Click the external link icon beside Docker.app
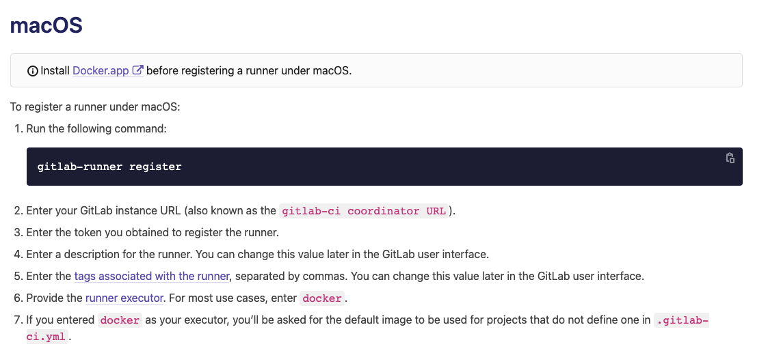 (137, 70)
